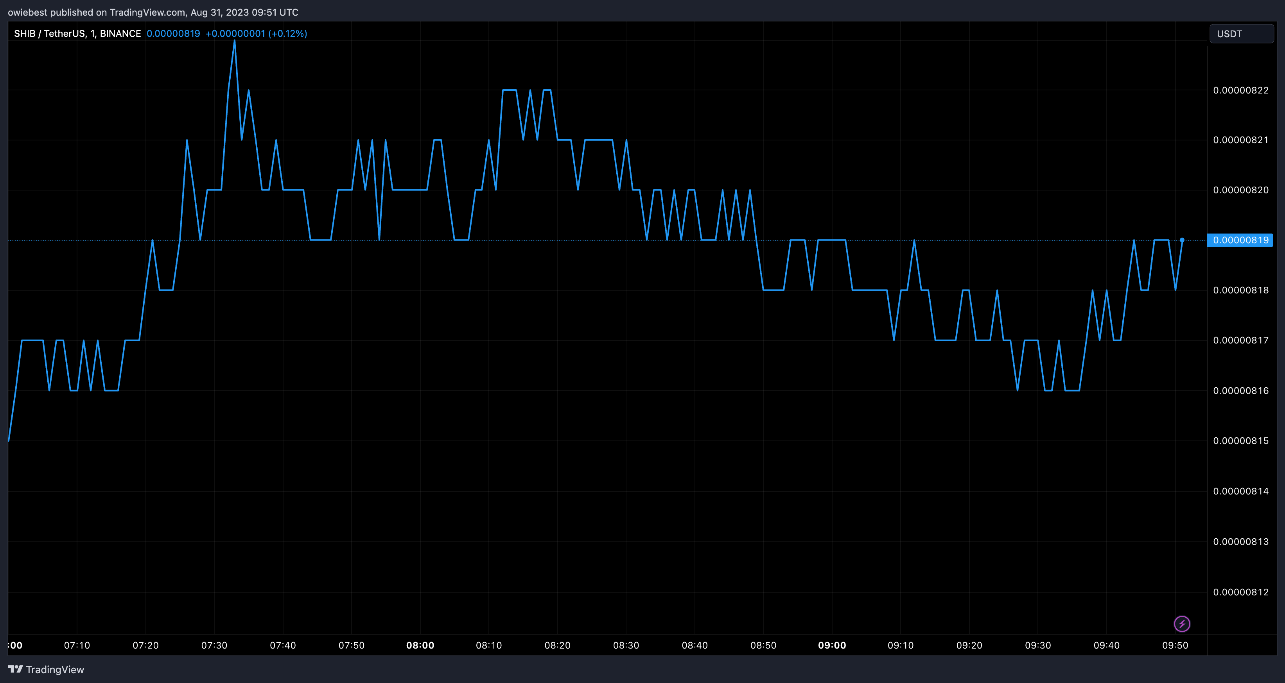Click the 08:50 time axis label
Viewport: 1285px width, 683px height.
point(763,645)
